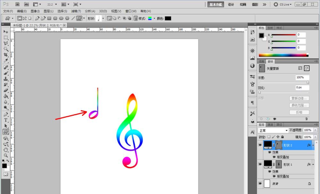Switch to the 色板 tab
This screenshot has width=320, height=194.
coord(270,28)
